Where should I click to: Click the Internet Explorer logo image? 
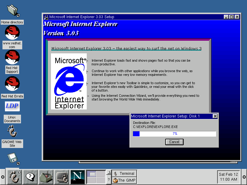pyautogui.click(x=69, y=81)
